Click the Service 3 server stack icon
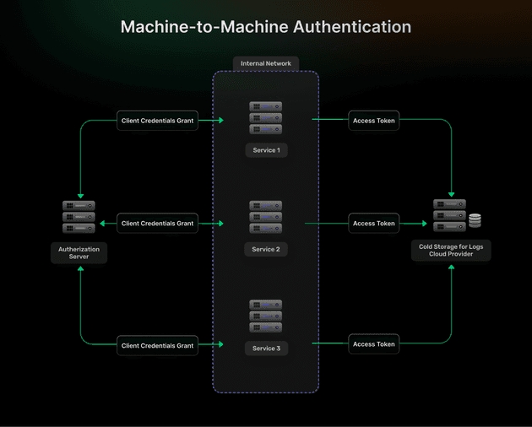Viewport: 532px width, 427px height. click(x=265, y=316)
